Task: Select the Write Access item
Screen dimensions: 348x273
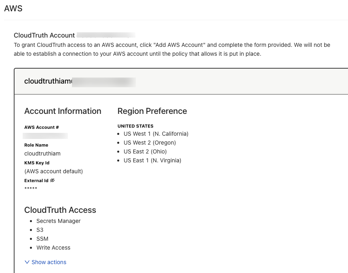Action: coord(53,248)
